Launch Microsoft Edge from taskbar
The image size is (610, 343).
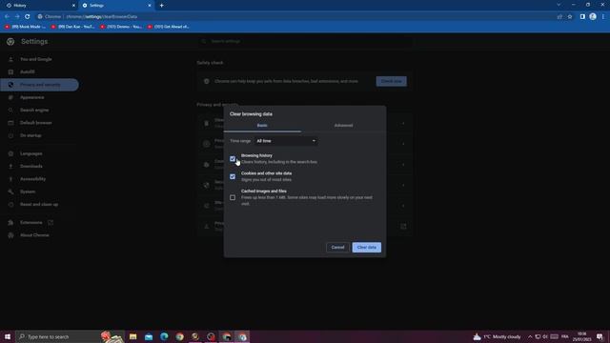(164, 336)
